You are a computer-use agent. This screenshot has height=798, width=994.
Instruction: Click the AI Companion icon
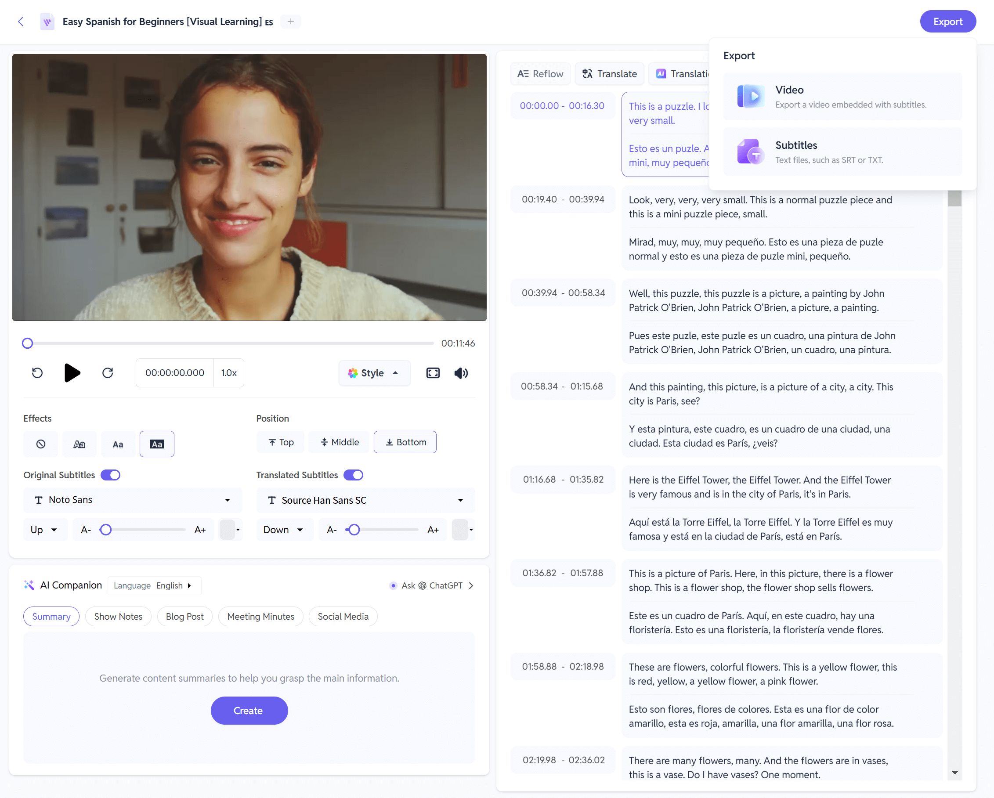[x=30, y=585]
